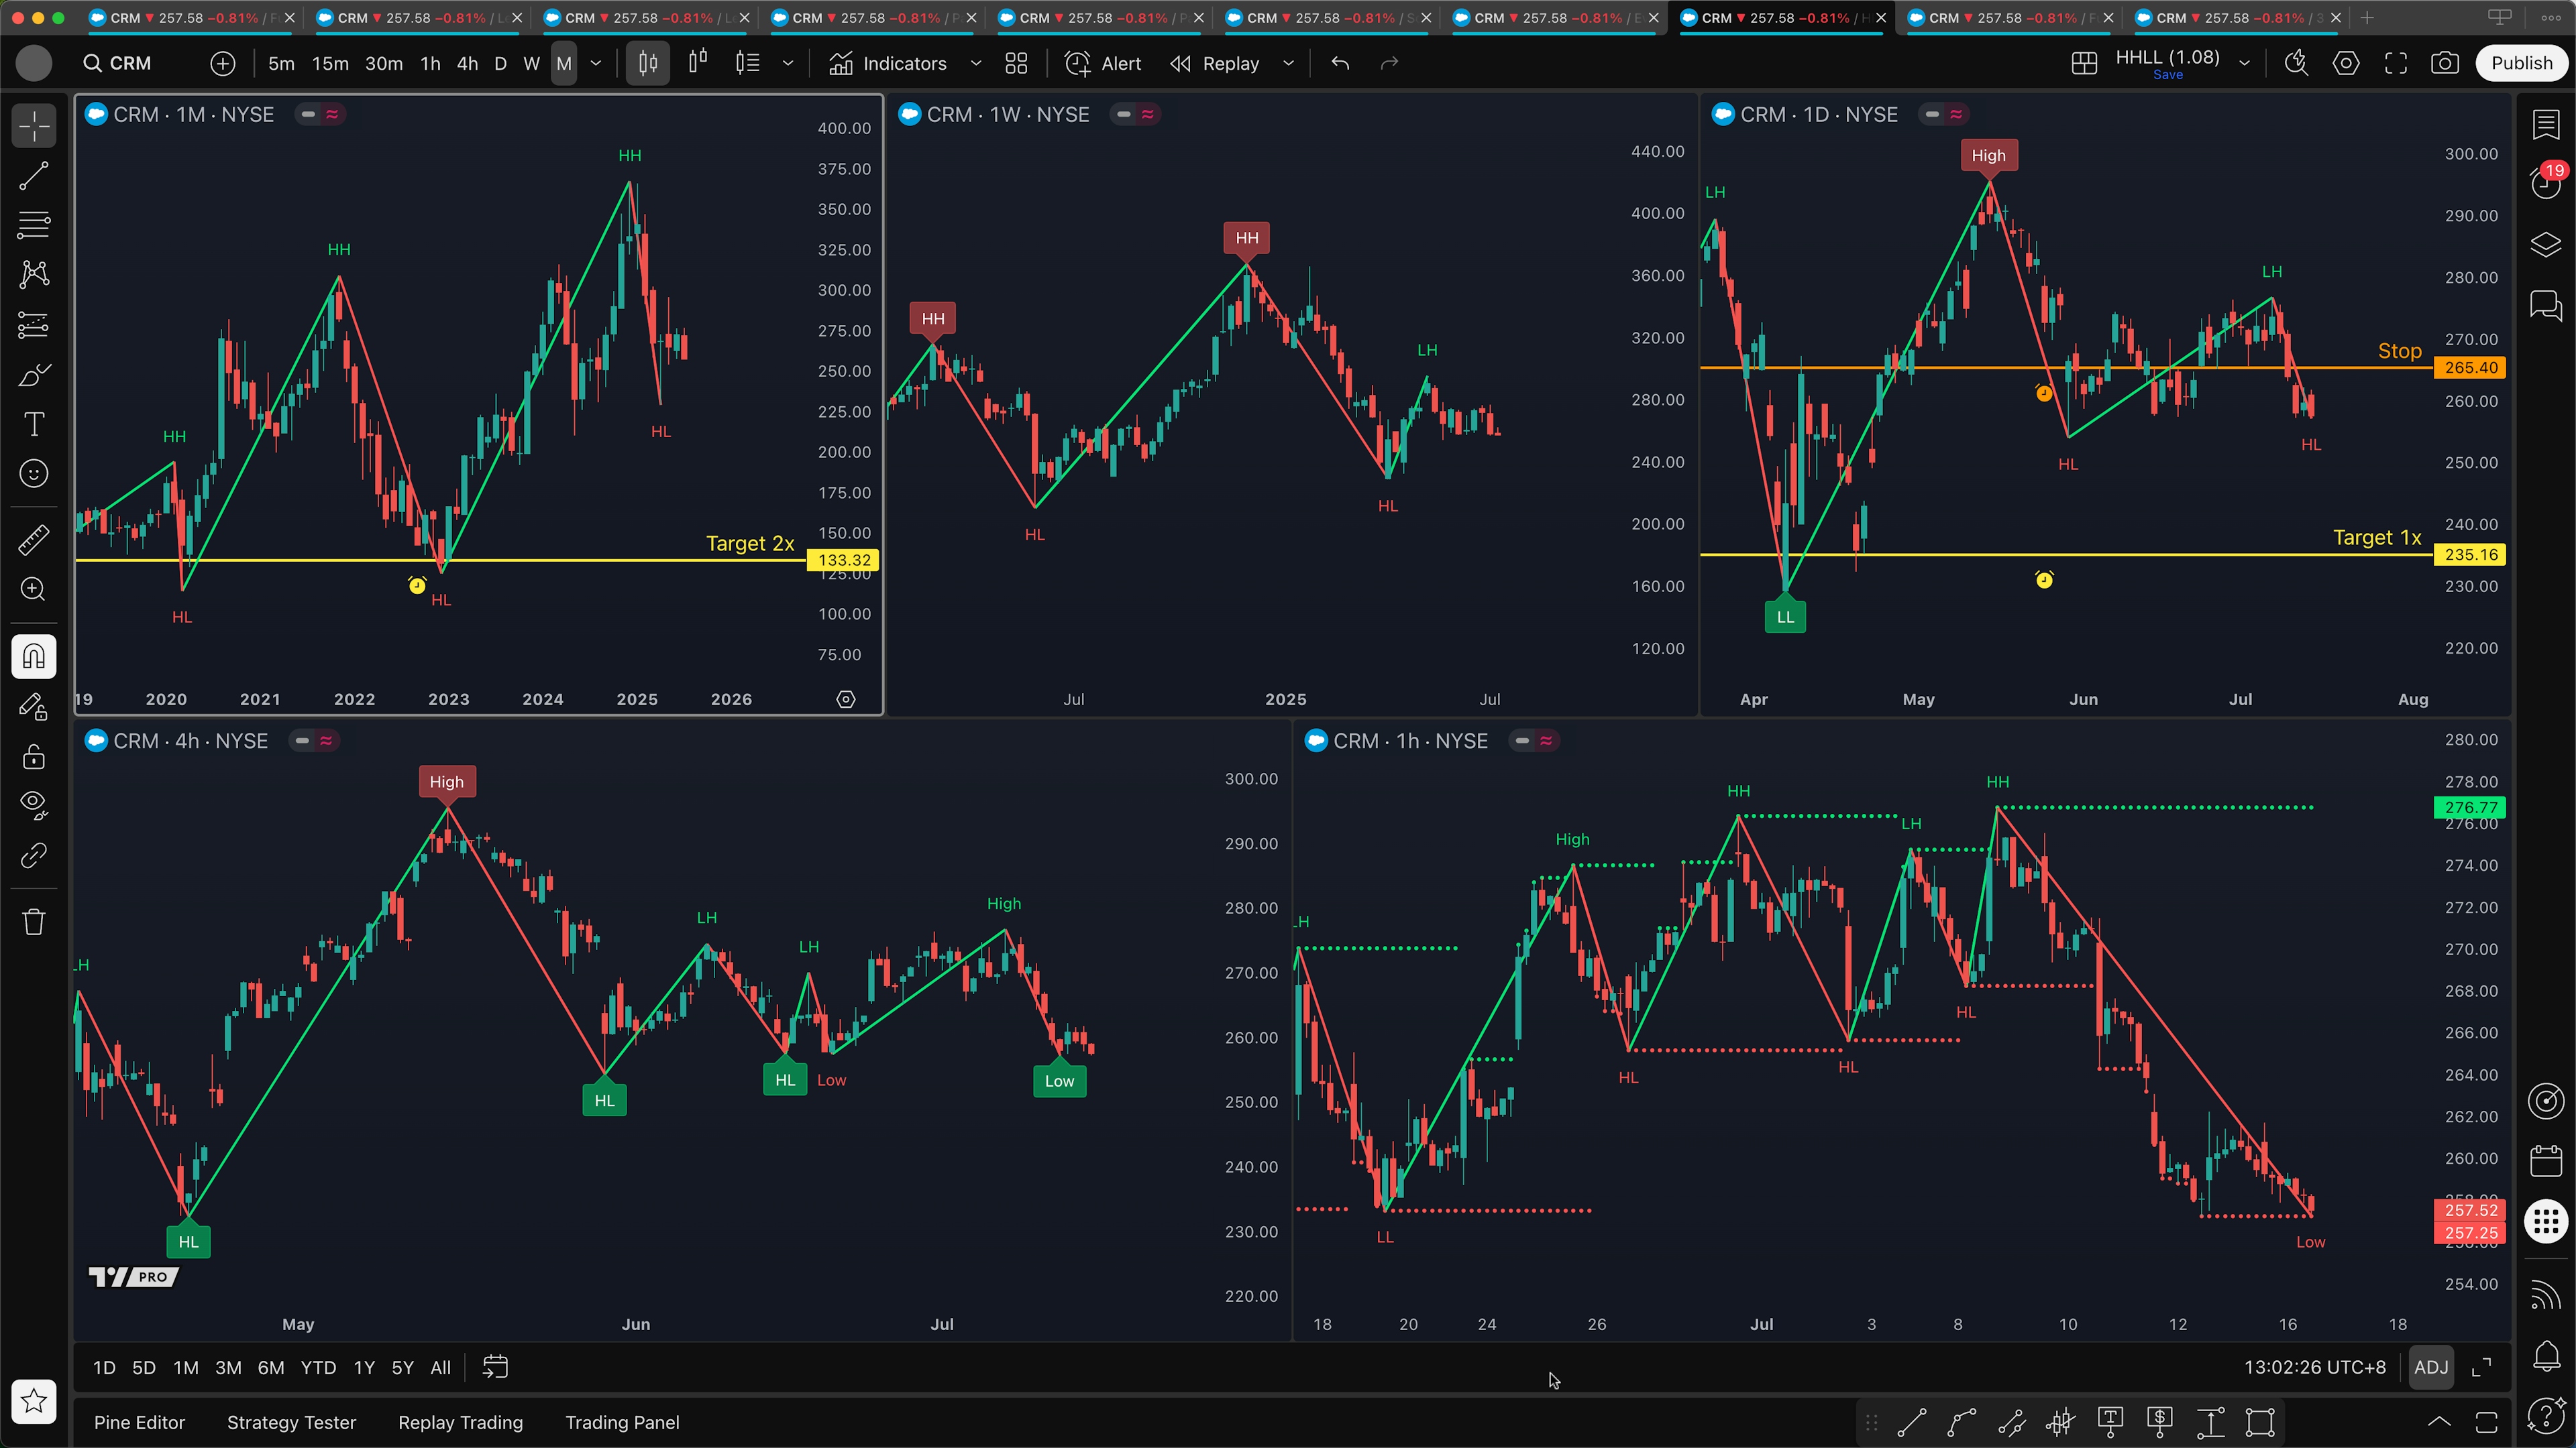2576x1448 pixels.
Task: Open the emoji icons tool
Action: click(x=34, y=474)
